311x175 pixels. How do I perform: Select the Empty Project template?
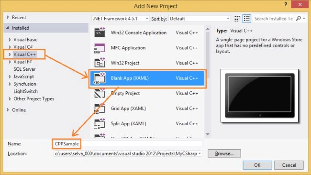[147, 93]
